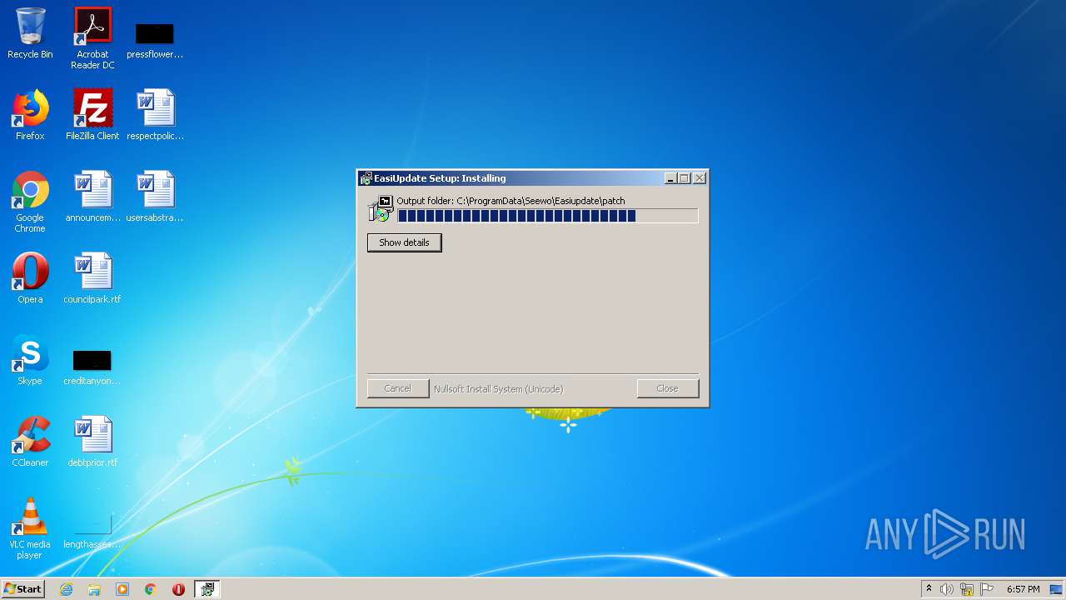
Task: Select the creditanyon desktop file
Action: pos(92,367)
